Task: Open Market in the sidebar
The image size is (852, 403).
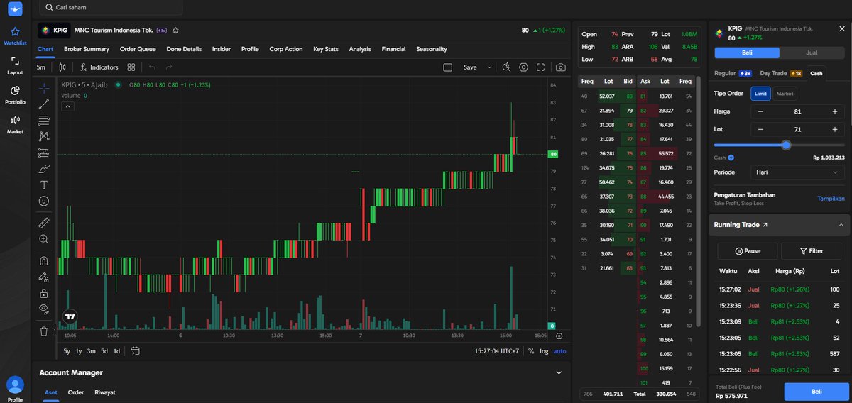Action: click(15, 125)
